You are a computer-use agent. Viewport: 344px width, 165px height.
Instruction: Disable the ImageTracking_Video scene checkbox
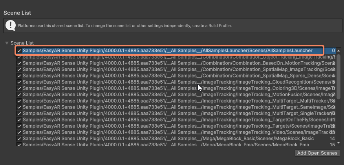click(19, 132)
